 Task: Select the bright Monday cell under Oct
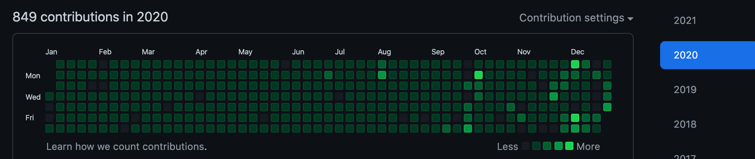[479, 75]
